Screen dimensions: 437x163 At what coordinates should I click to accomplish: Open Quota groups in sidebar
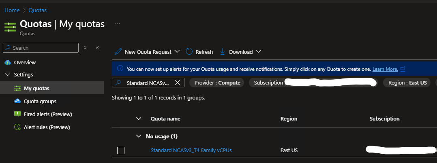coord(40,101)
